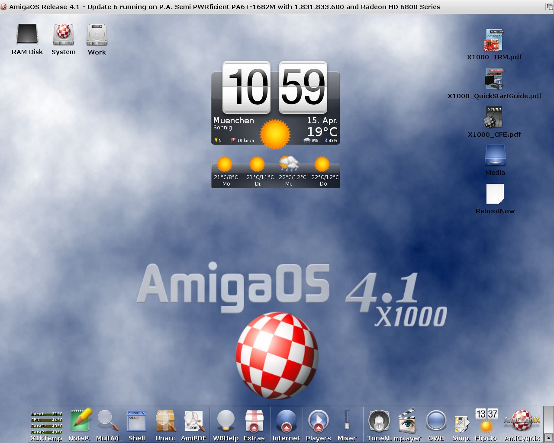Click the dock scroll arrow button

coord(548,437)
